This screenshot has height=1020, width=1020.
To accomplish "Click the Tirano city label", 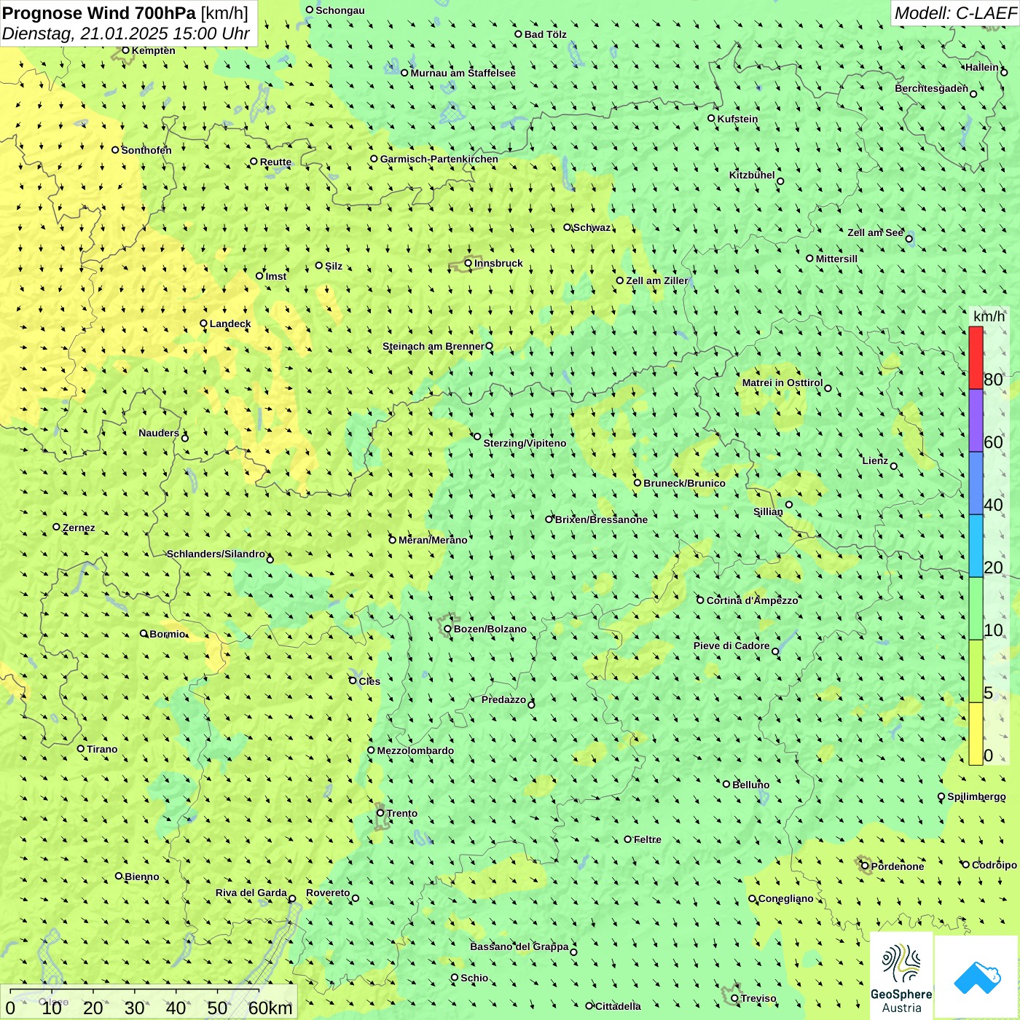I will (x=102, y=749).
